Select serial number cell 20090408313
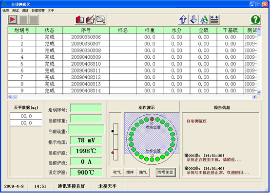The height and width of the screenshot is (193, 270). (86, 84)
